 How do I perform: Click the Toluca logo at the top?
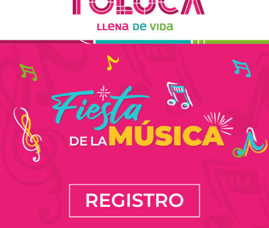(x=139, y=7)
